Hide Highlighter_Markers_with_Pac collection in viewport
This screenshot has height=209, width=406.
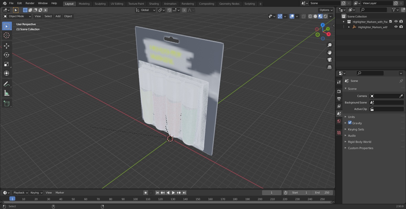pos(396,22)
